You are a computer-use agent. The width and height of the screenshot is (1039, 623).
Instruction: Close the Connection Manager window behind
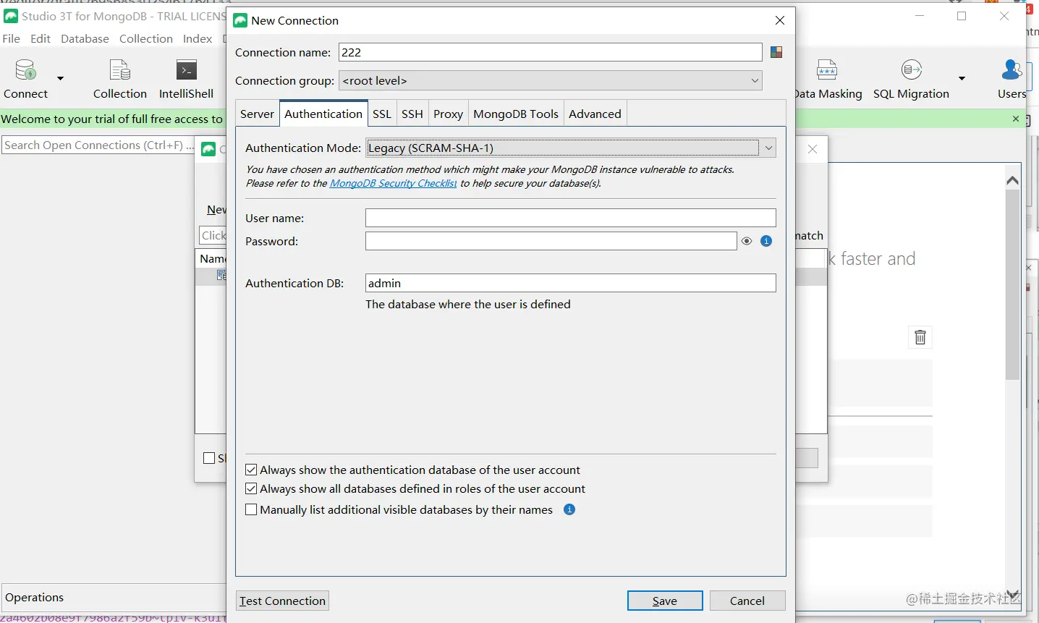pos(813,149)
